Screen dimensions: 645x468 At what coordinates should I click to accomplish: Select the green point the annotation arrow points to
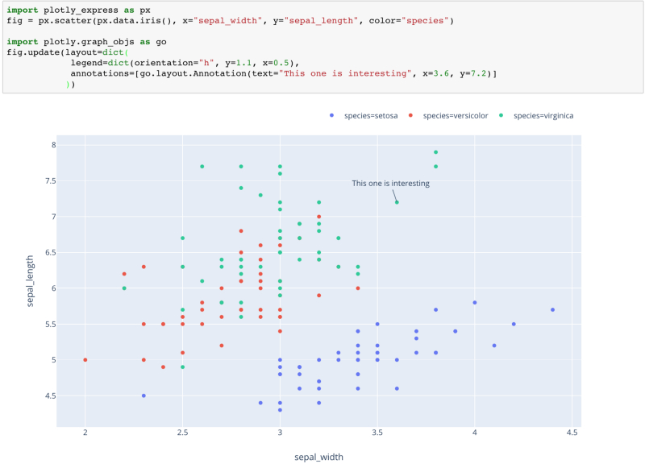coord(397,202)
